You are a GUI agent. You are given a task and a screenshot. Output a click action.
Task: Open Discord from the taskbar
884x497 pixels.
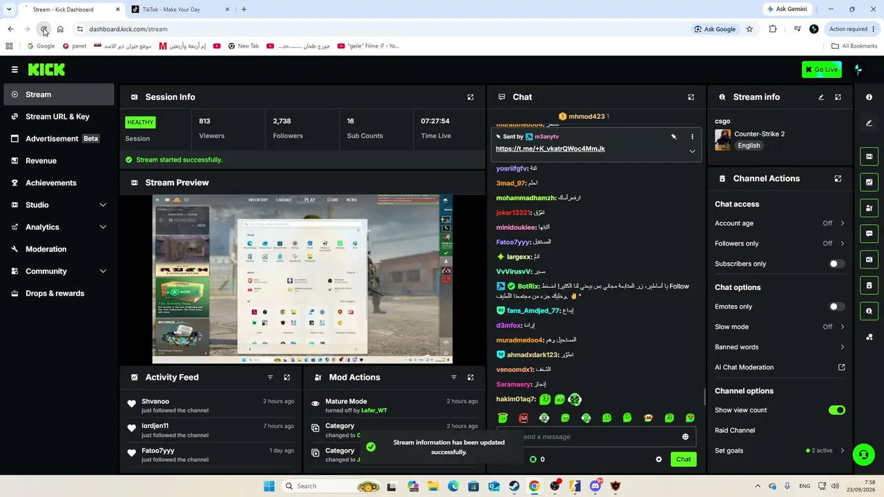(x=595, y=486)
